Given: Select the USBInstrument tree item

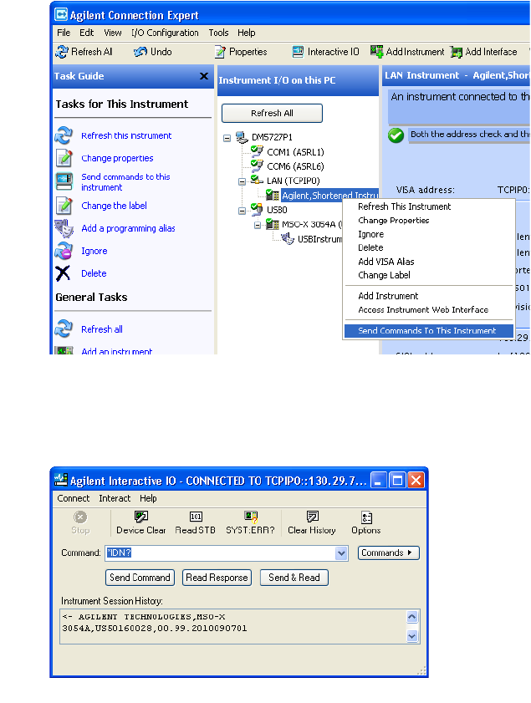Looking at the screenshot, I should click(x=319, y=239).
